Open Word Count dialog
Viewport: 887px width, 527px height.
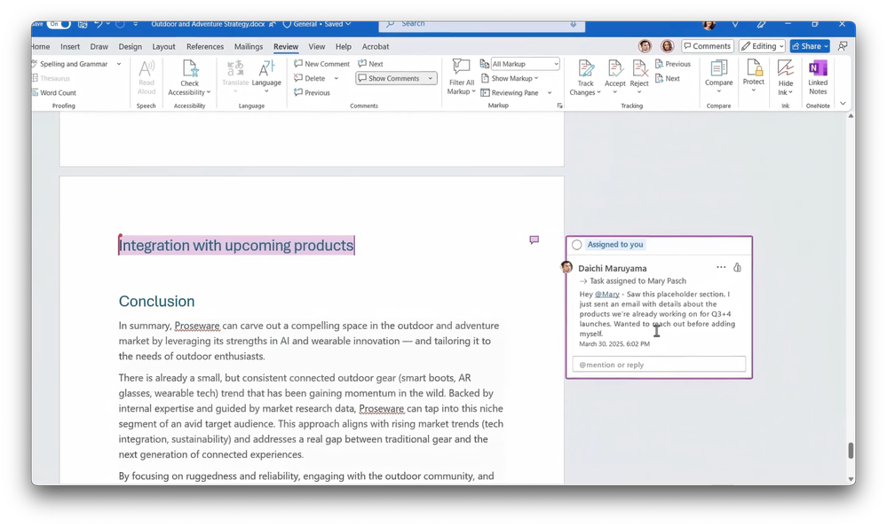(x=54, y=93)
